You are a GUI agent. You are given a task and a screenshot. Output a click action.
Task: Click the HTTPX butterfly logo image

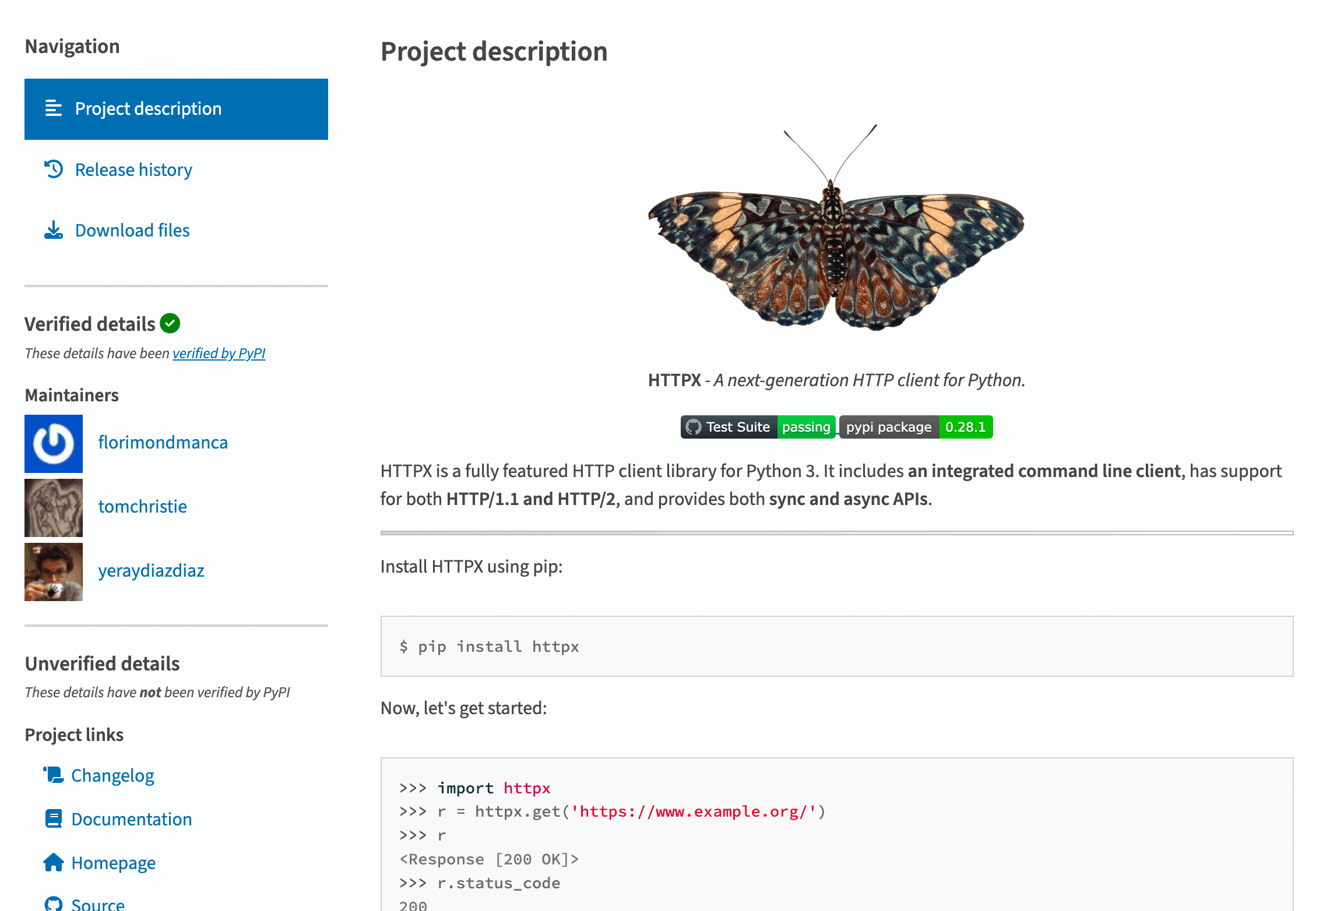[x=836, y=229]
